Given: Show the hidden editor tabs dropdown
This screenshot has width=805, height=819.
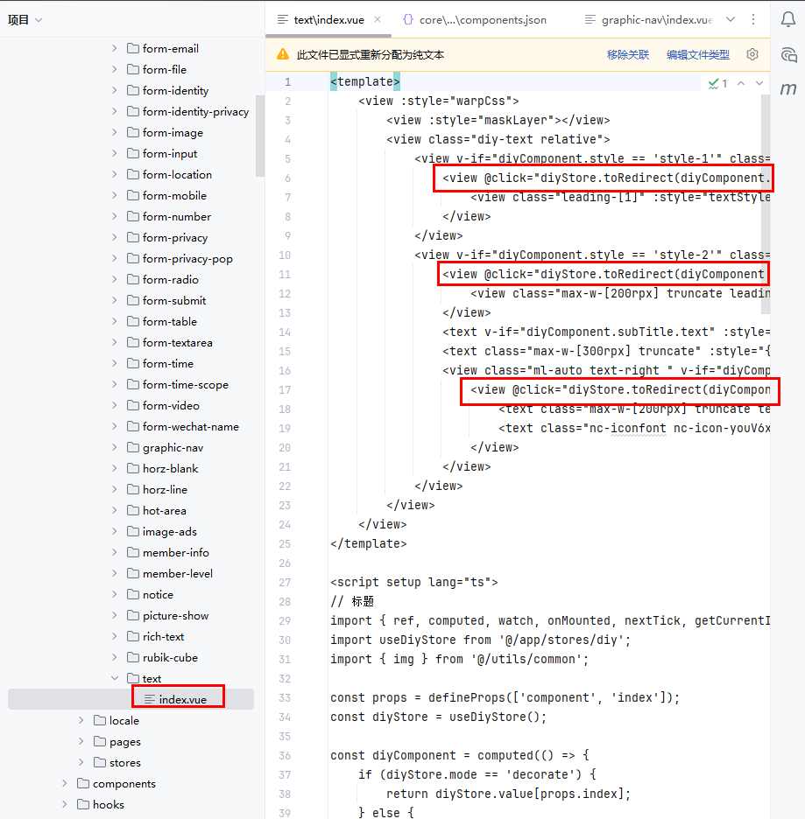Looking at the screenshot, I should coord(731,19).
